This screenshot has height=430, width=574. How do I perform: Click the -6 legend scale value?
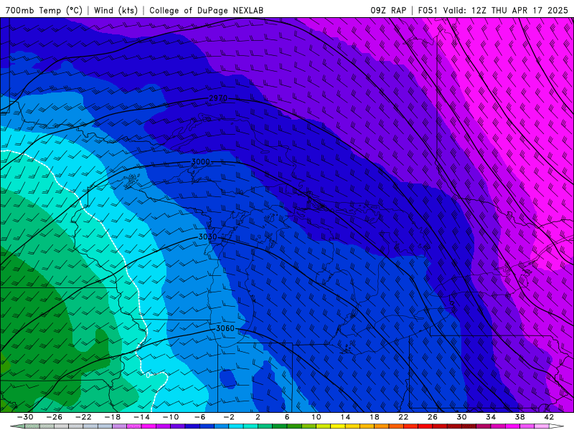(200, 417)
